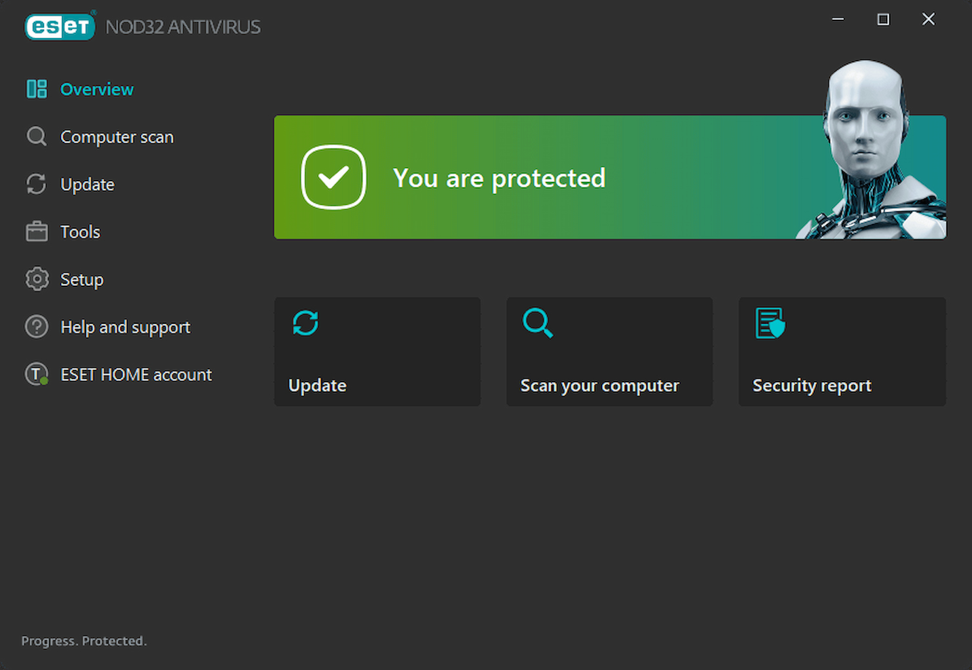Open the Security report
The width and height of the screenshot is (972, 670).
click(841, 351)
